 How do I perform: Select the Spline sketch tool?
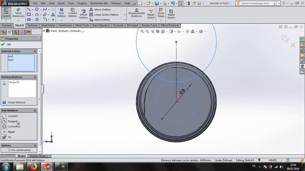45,9
